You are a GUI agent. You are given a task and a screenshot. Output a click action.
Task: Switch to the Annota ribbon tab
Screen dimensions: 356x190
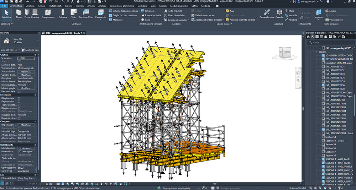point(91,6)
